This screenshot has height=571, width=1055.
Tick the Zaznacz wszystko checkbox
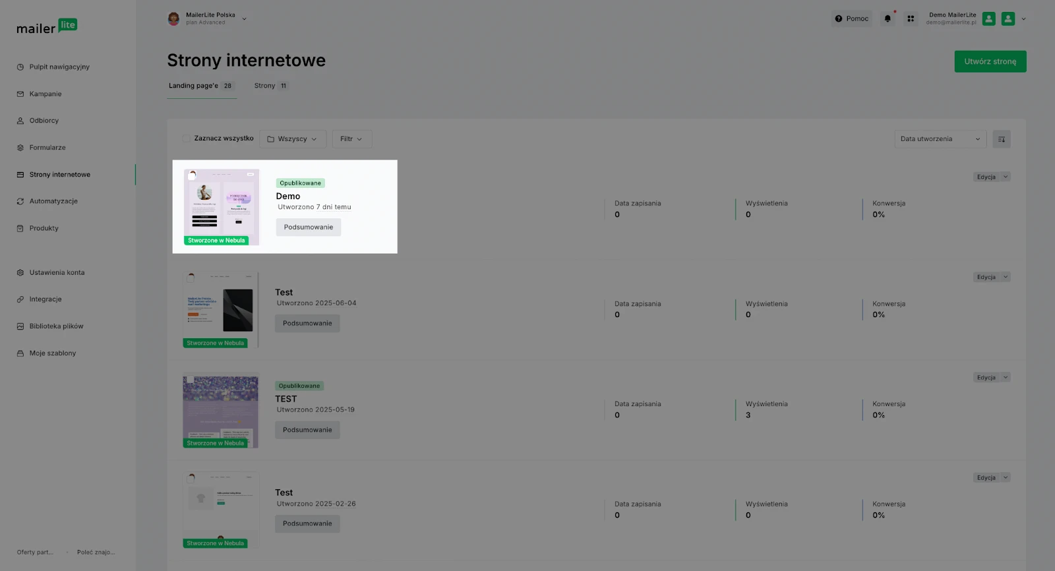pyautogui.click(x=187, y=138)
